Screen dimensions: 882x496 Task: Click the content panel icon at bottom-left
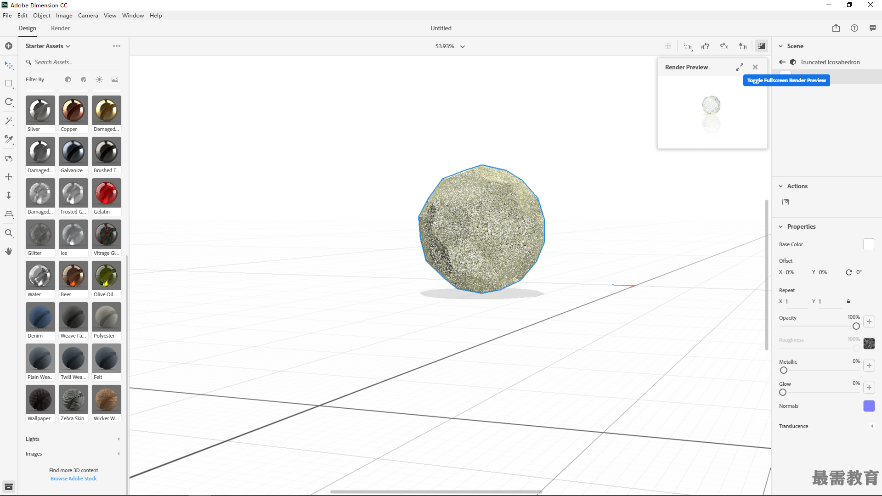pos(9,487)
